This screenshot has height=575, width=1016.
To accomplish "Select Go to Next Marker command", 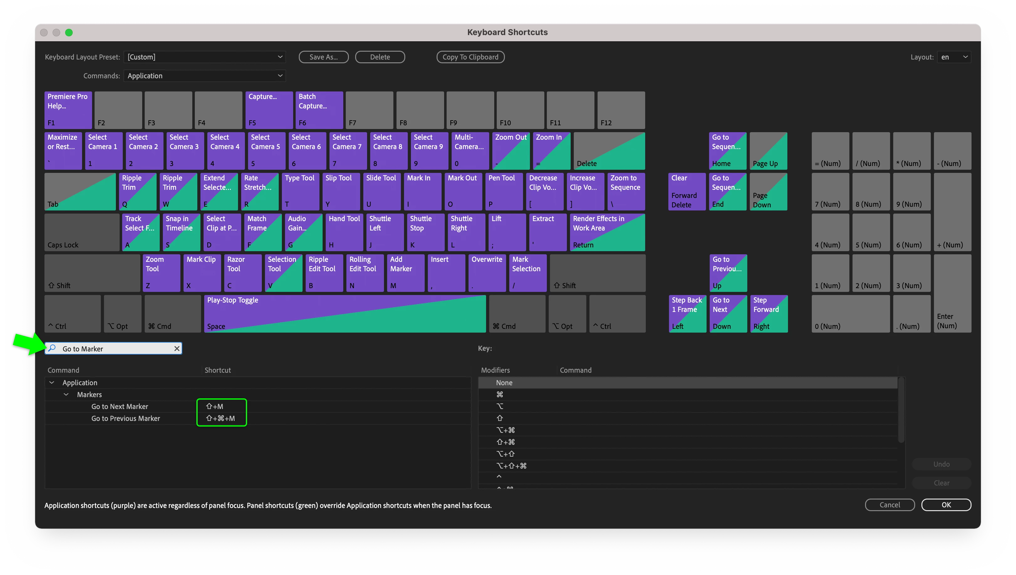I will point(120,407).
